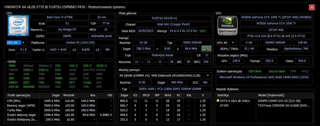Click the Secure Boot indicator
Viewport: 320px width, 126px height.
click(x=277, y=71)
